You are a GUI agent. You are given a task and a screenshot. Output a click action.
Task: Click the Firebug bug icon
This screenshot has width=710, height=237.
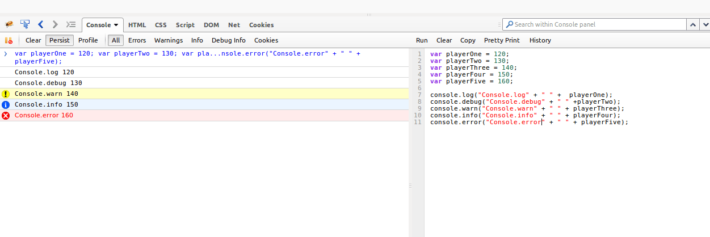tap(9, 24)
